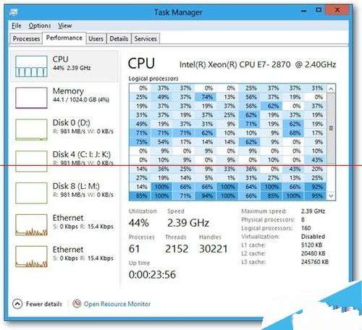This screenshot has width=362, height=330.
Task: Switch to the Details tab
Action: tap(119, 38)
